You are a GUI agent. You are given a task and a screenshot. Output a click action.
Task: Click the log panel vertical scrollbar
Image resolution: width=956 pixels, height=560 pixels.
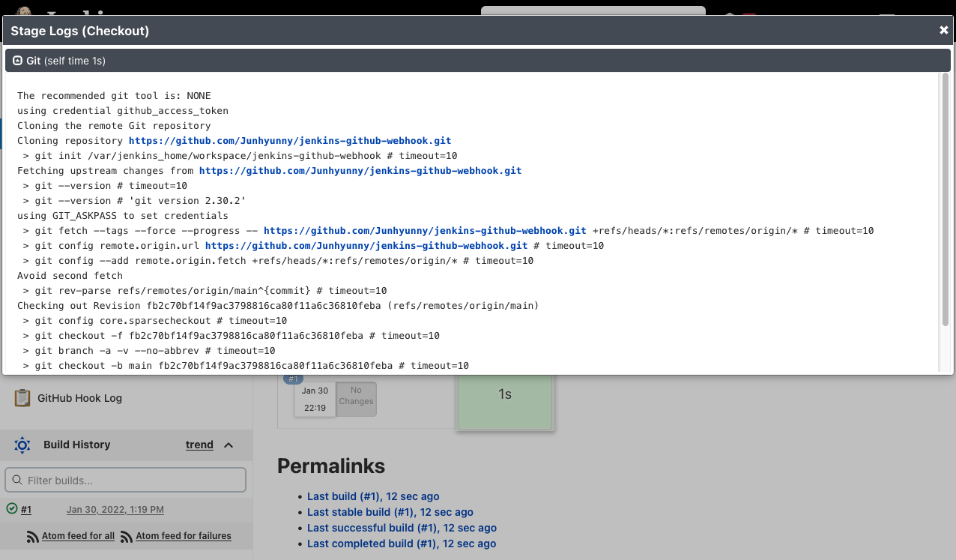pos(946,199)
